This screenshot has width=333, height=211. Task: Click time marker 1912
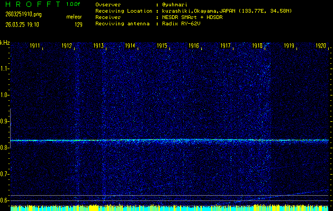66,45
